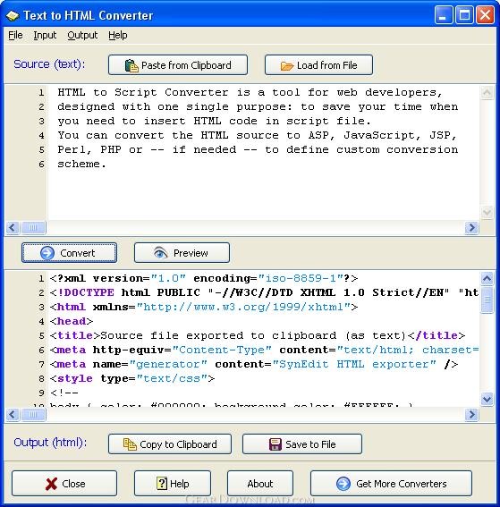Click the eye icon on Preview
Screen dimensions: 500x507
click(160, 253)
